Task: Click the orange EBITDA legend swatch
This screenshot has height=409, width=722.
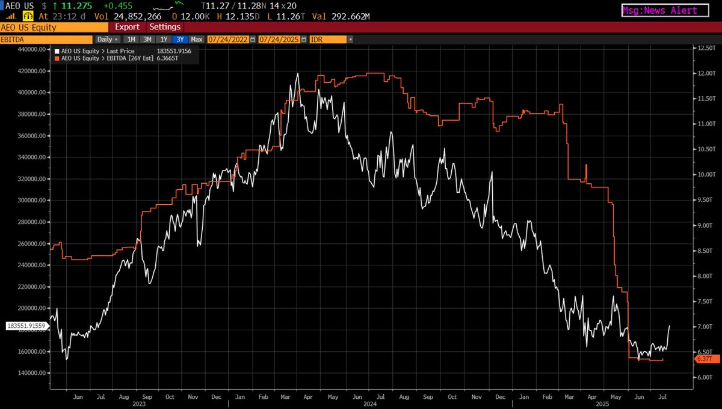Action: click(x=57, y=59)
